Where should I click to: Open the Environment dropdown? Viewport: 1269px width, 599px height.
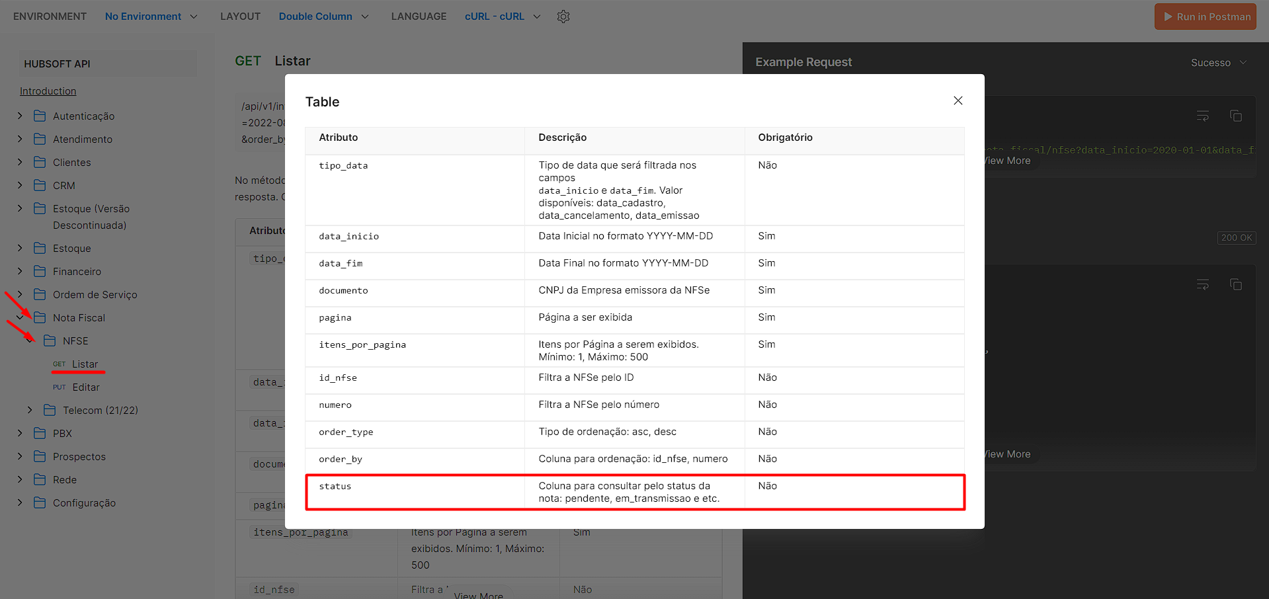click(x=151, y=17)
